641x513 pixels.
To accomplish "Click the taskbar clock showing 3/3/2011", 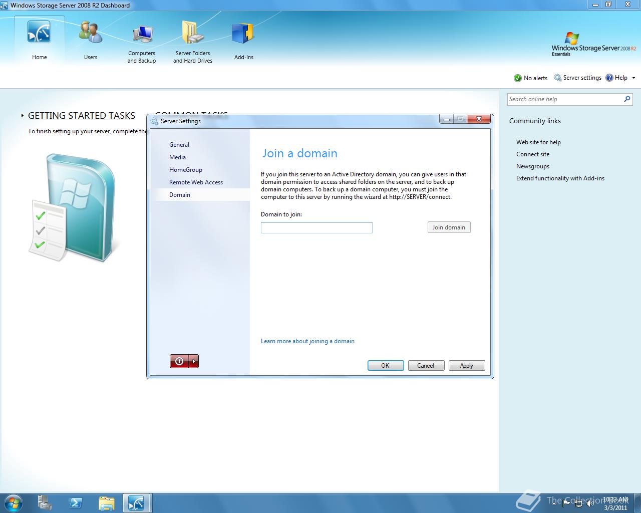I will pyautogui.click(x=615, y=503).
